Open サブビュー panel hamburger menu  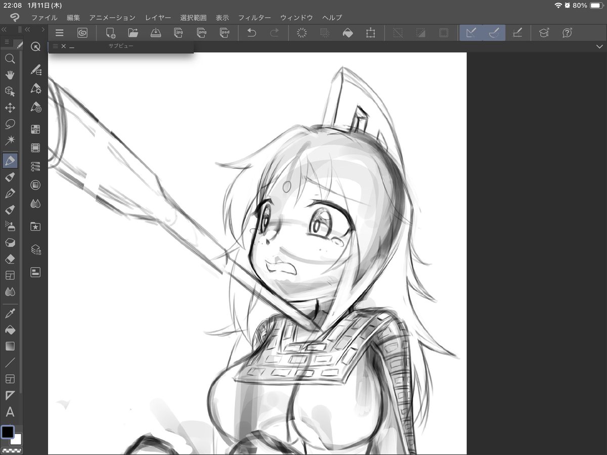click(x=55, y=46)
